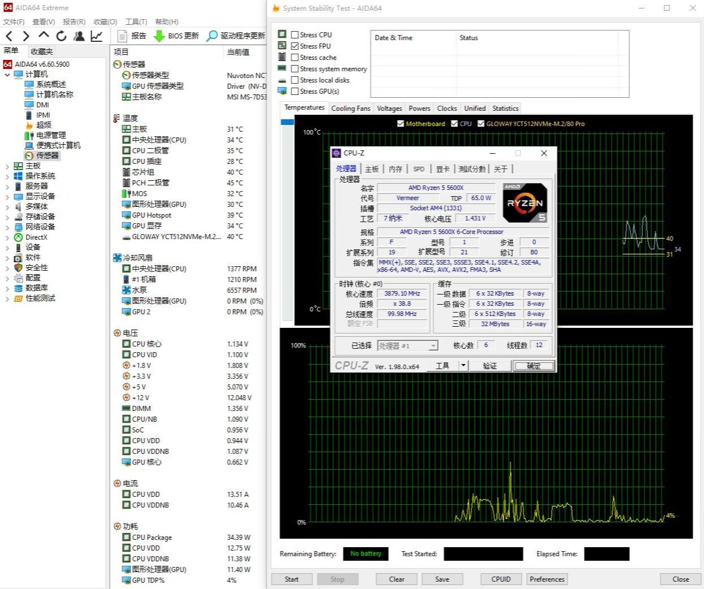Expand the 操作系统 tree node
Image resolution: width=704 pixels, height=589 pixels.
pos(7,176)
